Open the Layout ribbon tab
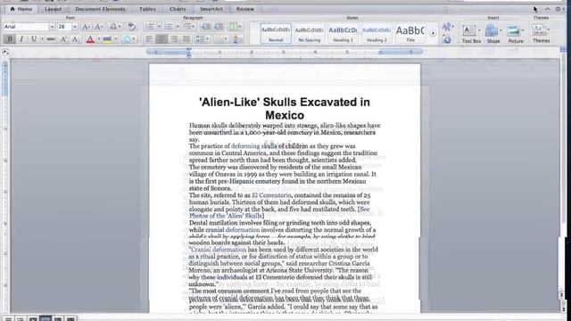Screen dimensions: 571x321 point(54,9)
